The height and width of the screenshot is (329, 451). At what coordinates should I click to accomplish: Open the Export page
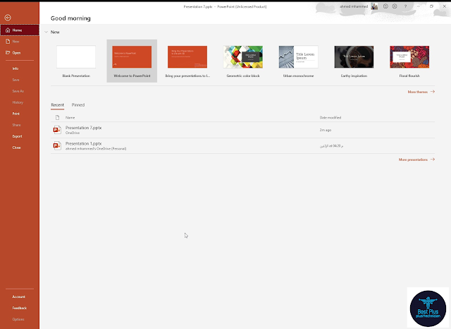(17, 136)
